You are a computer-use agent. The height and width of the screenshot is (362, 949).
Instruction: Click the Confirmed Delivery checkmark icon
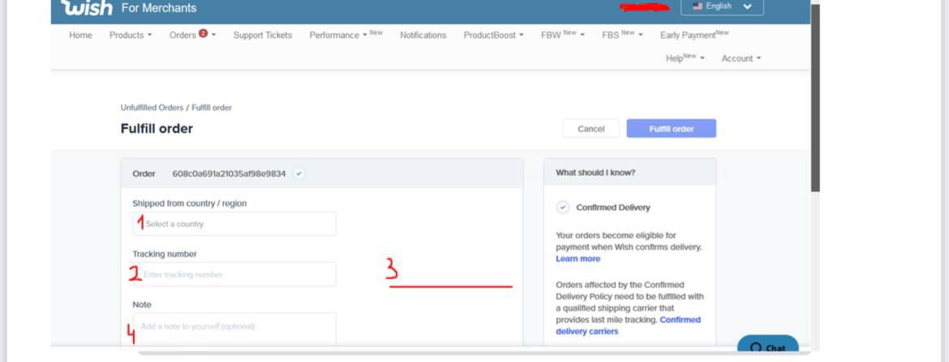563,207
